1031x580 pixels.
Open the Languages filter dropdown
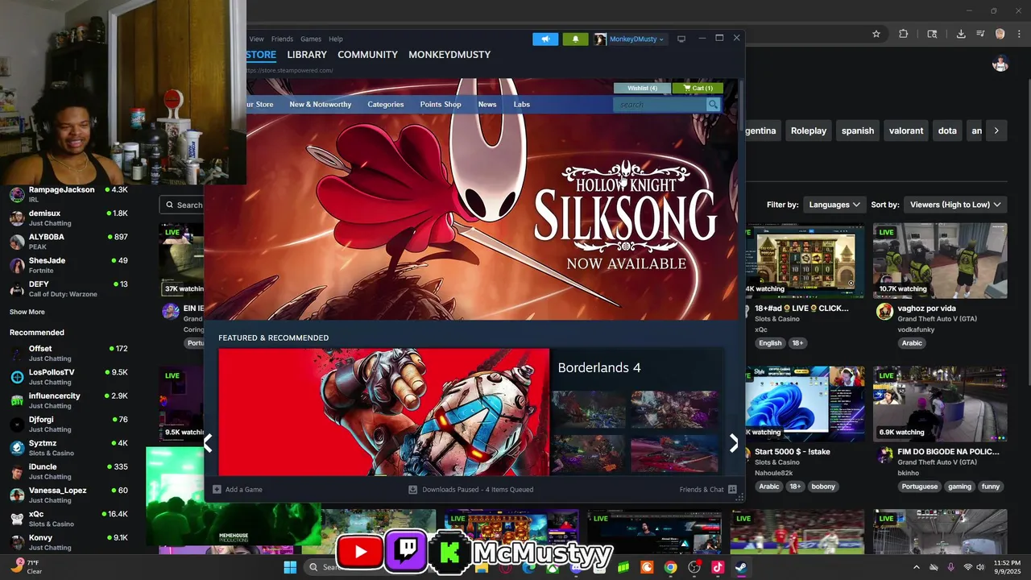pyautogui.click(x=834, y=205)
